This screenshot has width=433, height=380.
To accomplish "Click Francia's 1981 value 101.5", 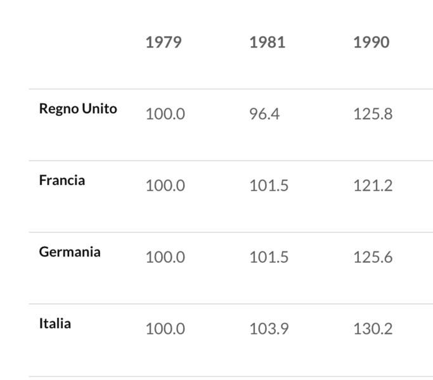I will pos(269,186).
